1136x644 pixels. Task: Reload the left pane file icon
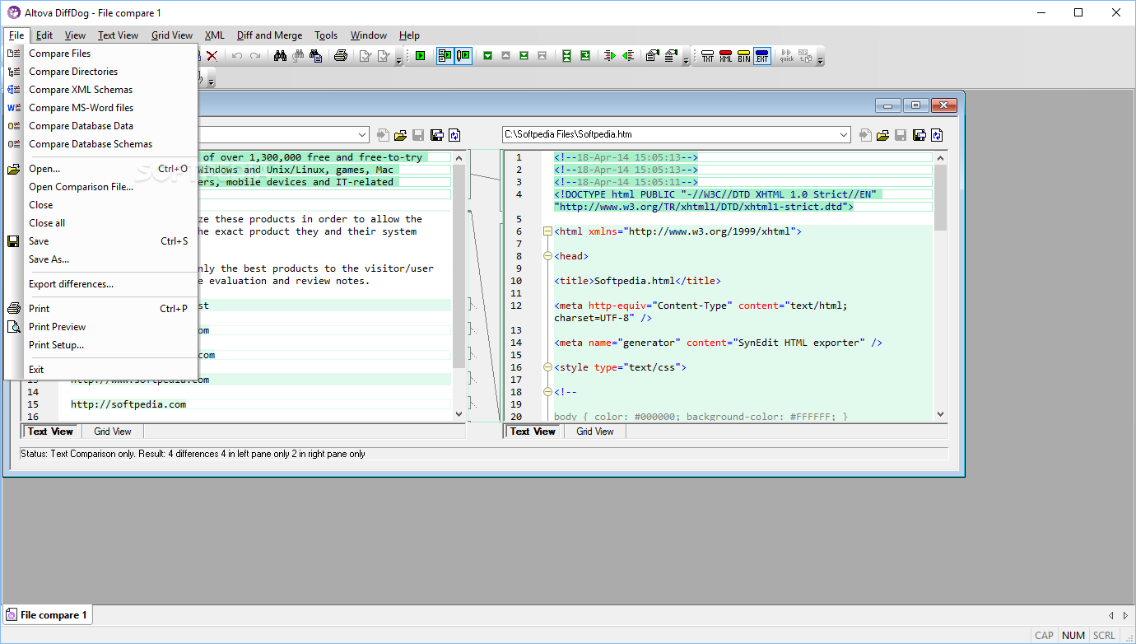(x=454, y=135)
